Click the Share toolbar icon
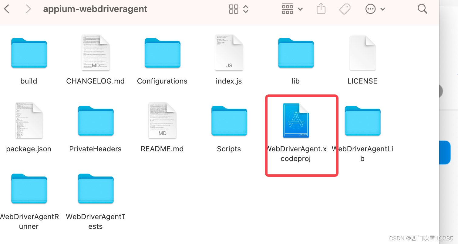This screenshot has height=244, width=458. coord(321,8)
